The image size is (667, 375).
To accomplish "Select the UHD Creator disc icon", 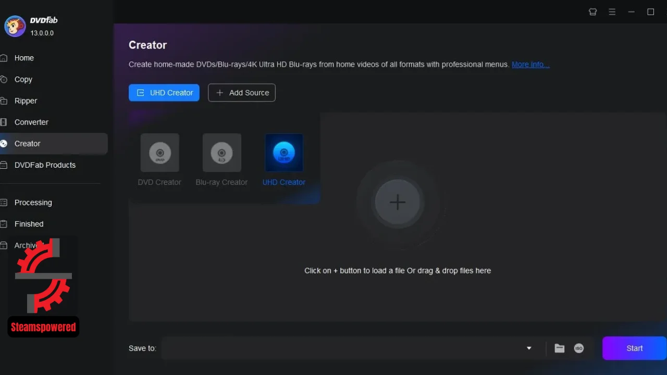I will pyautogui.click(x=284, y=153).
